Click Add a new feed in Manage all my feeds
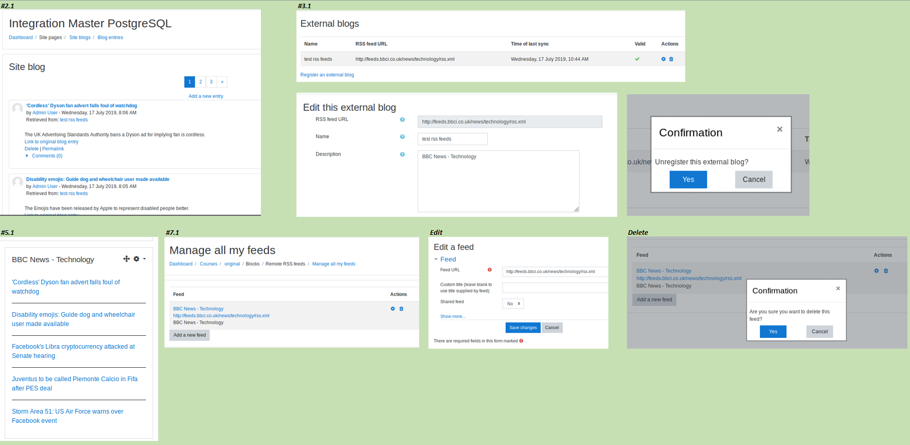Screen dimensions: 910x445 (190, 335)
